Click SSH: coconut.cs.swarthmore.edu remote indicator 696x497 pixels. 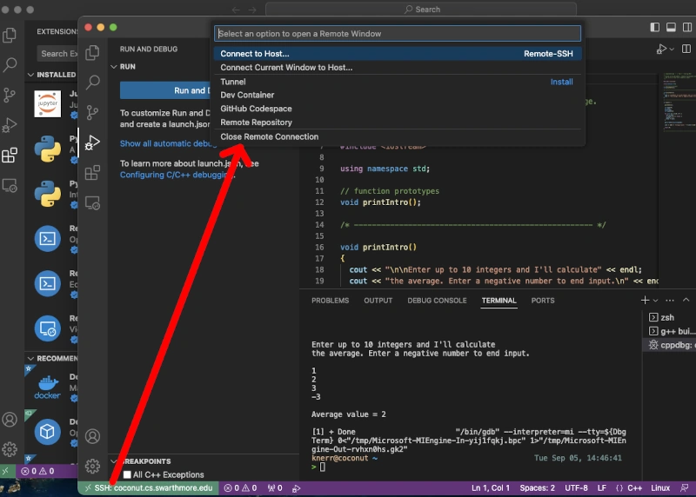coord(149,488)
